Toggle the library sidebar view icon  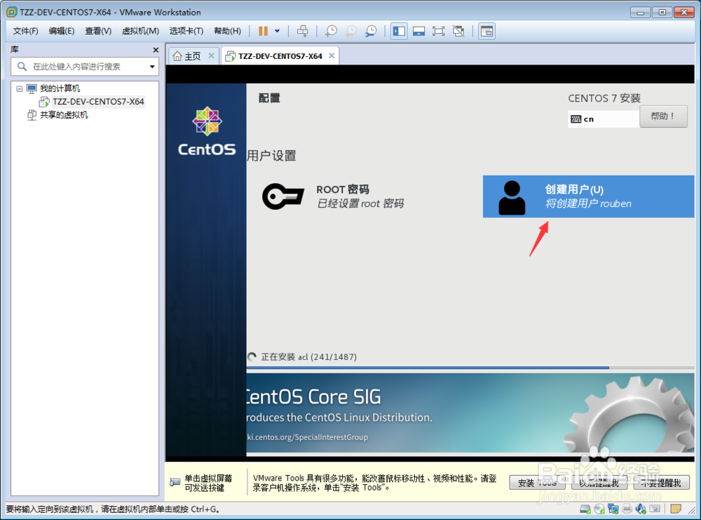[x=399, y=31]
